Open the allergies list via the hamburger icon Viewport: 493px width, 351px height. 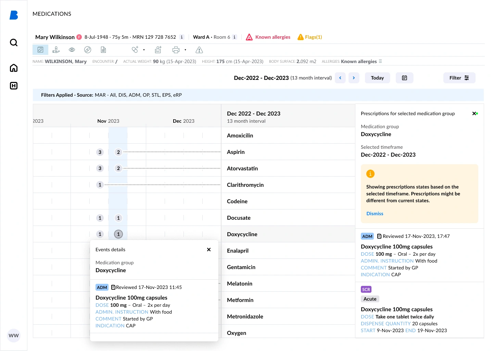380,61
